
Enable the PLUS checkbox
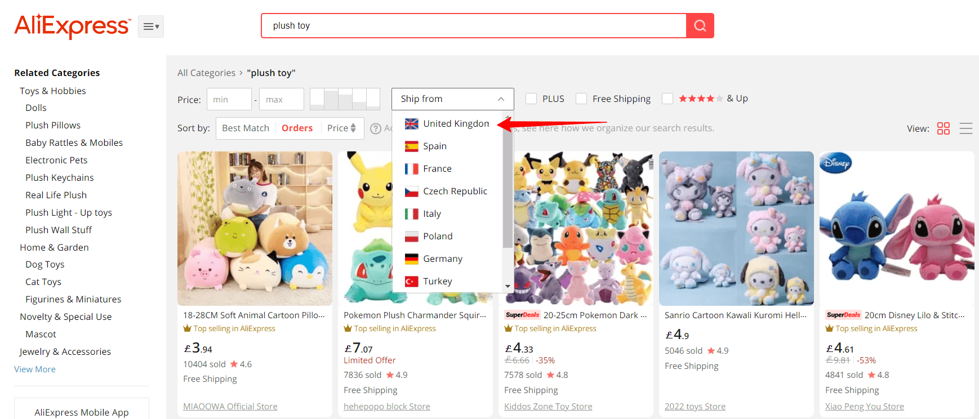pyautogui.click(x=531, y=99)
